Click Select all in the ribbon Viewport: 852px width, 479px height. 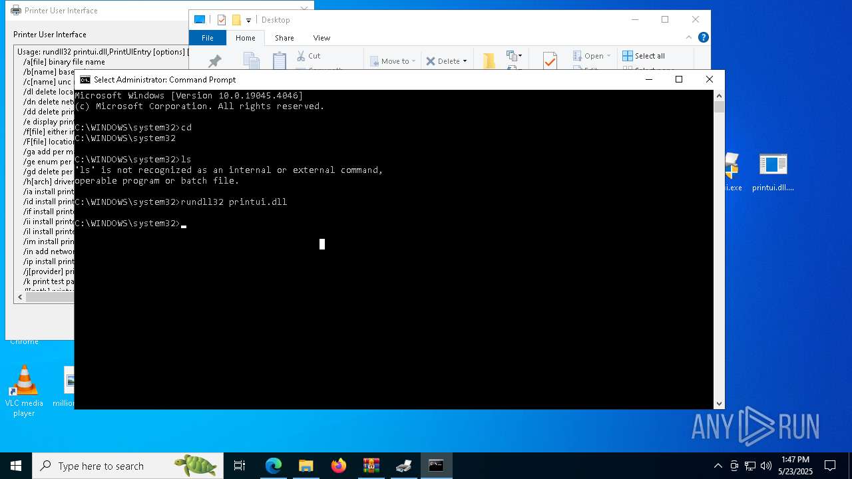(x=644, y=56)
